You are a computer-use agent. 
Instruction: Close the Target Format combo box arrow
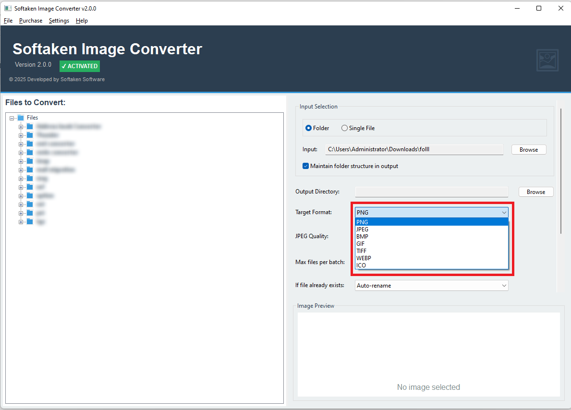[504, 213]
